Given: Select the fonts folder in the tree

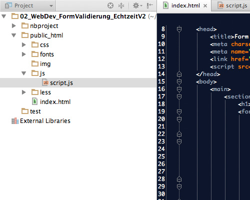Looking at the screenshot, I should point(78,54).
